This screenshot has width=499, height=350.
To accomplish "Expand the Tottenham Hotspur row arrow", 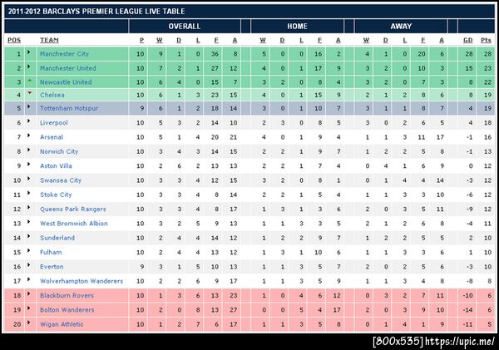I will click(31, 108).
